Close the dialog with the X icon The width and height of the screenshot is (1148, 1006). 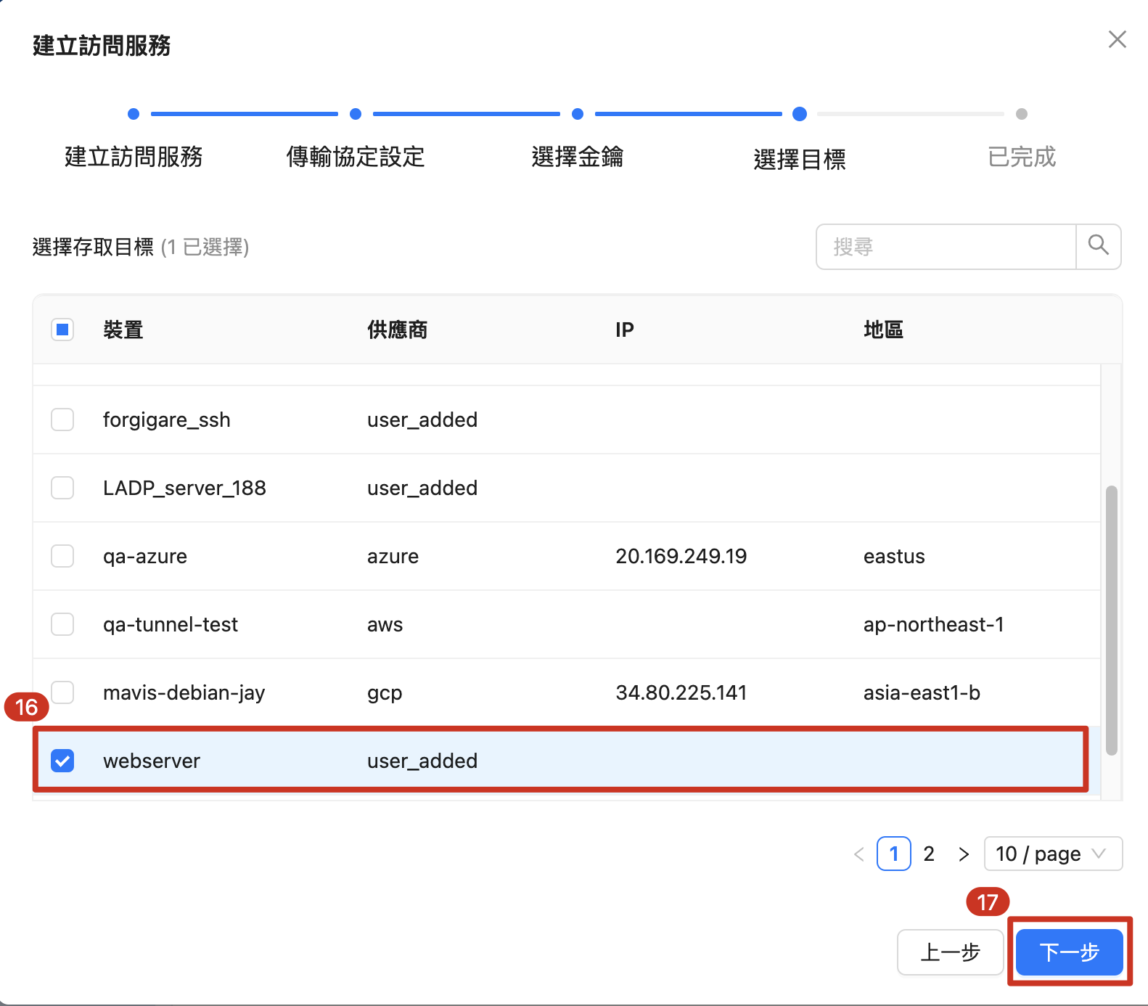point(1117,40)
